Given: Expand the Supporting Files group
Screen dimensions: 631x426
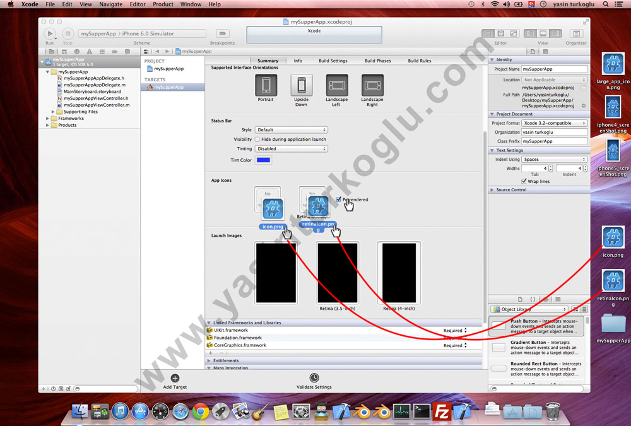Looking at the screenshot, I should 53,112.
